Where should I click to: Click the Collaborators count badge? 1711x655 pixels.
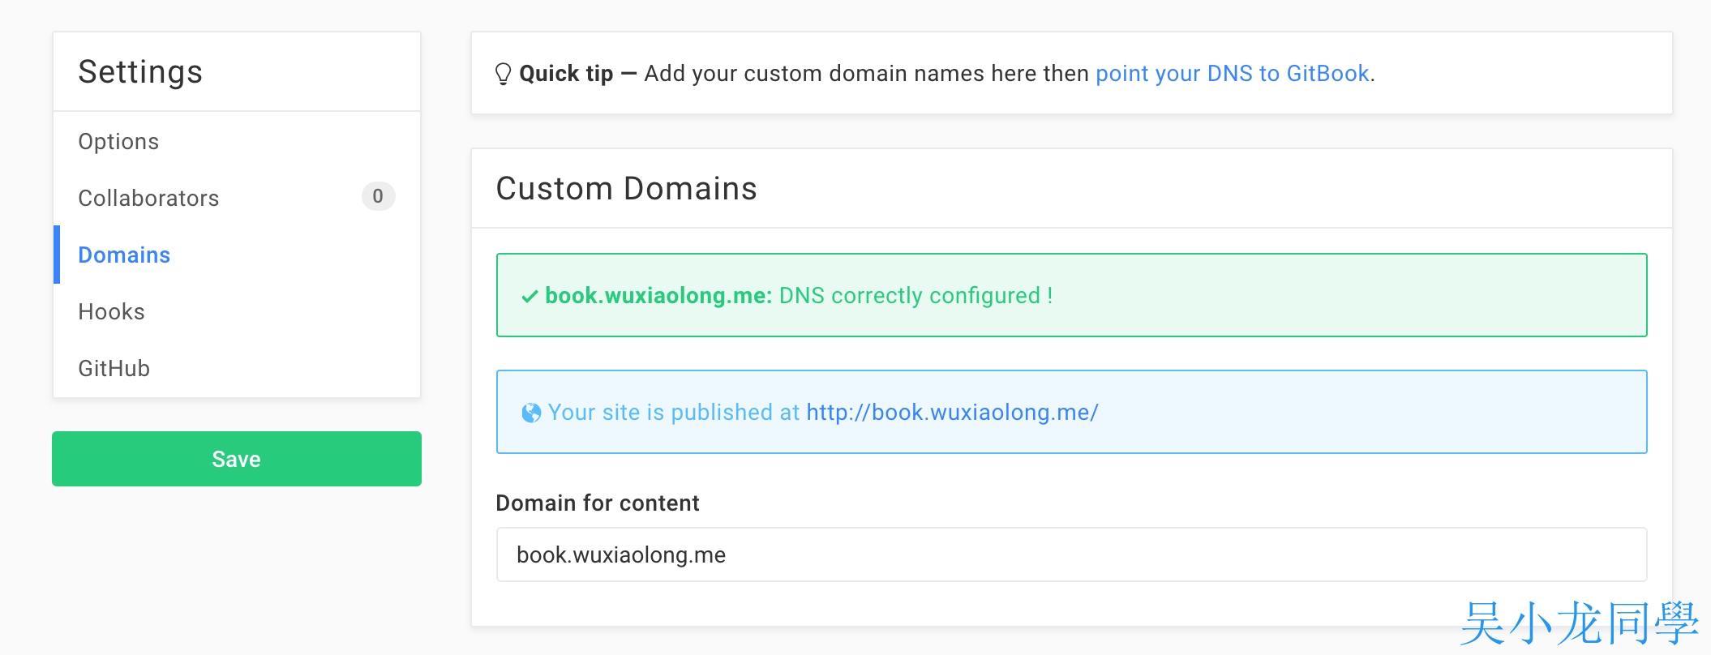(378, 196)
